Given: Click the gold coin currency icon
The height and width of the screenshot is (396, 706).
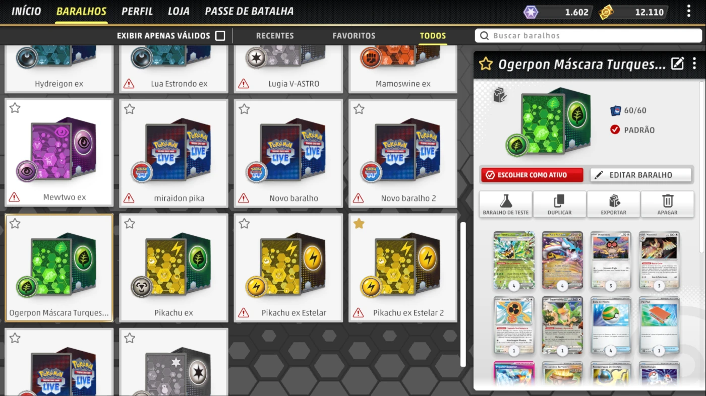Looking at the screenshot, I should click(x=606, y=12).
